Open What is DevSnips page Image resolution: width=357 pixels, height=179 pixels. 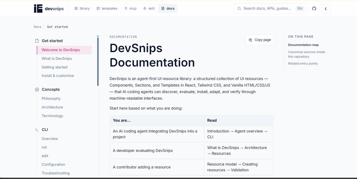tap(57, 58)
